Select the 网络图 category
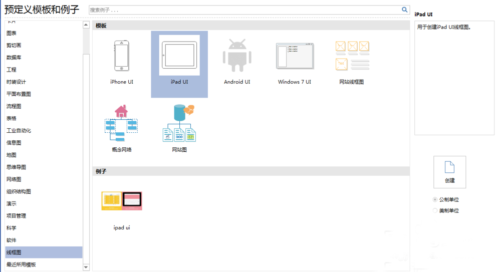The width and height of the screenshot is (501, 272). 44,179
